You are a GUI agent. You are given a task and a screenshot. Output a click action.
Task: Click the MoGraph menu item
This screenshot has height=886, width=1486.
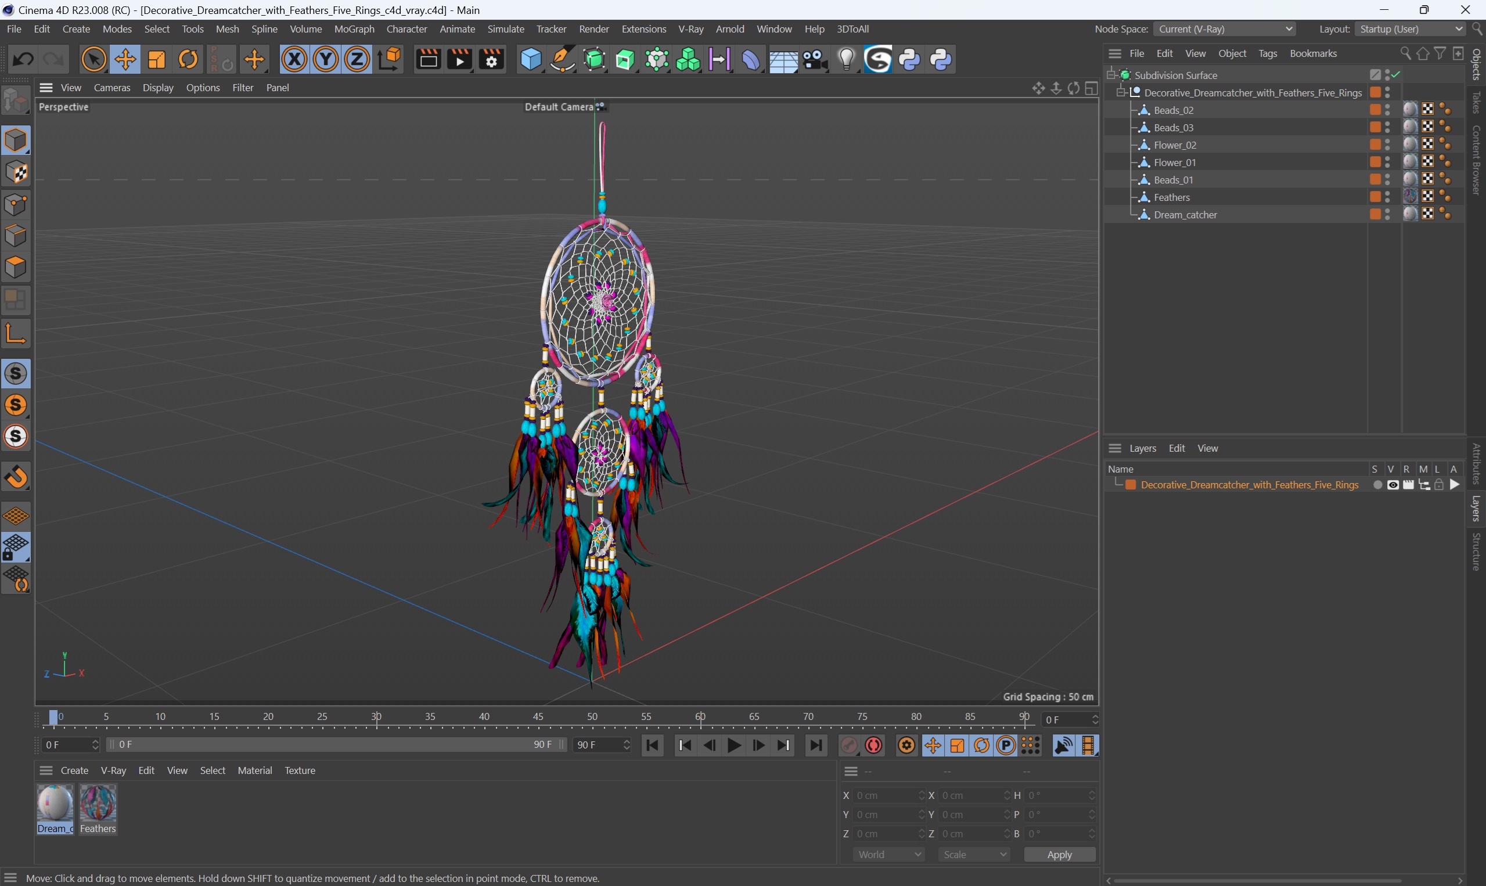pyautogui.click(x=355, y=28)
